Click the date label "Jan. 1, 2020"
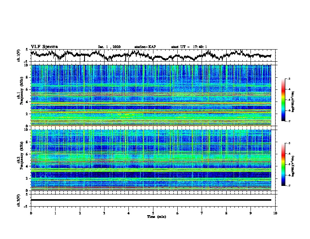Image resolution: width=310 pixels, height=239 pixels. pyautogui.click(x=109, y=47)
